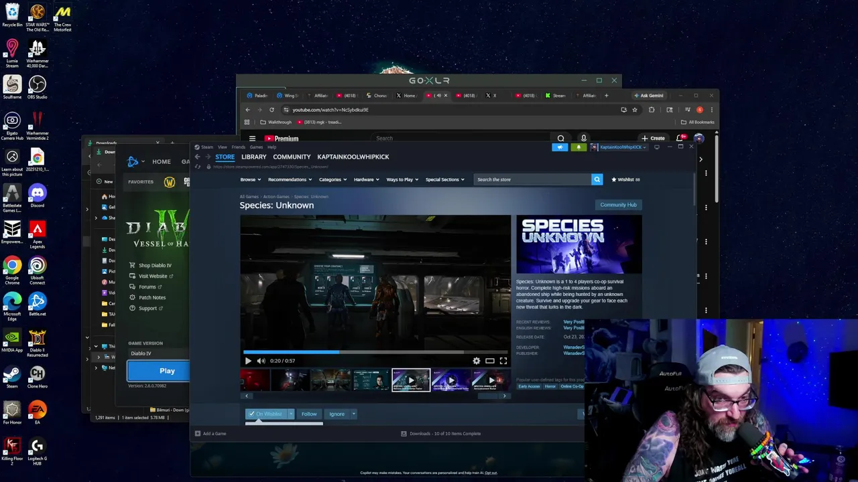Open the Ignore options dropdown arrow
This screenshot has height=482, width=858.
coord(353,414)
